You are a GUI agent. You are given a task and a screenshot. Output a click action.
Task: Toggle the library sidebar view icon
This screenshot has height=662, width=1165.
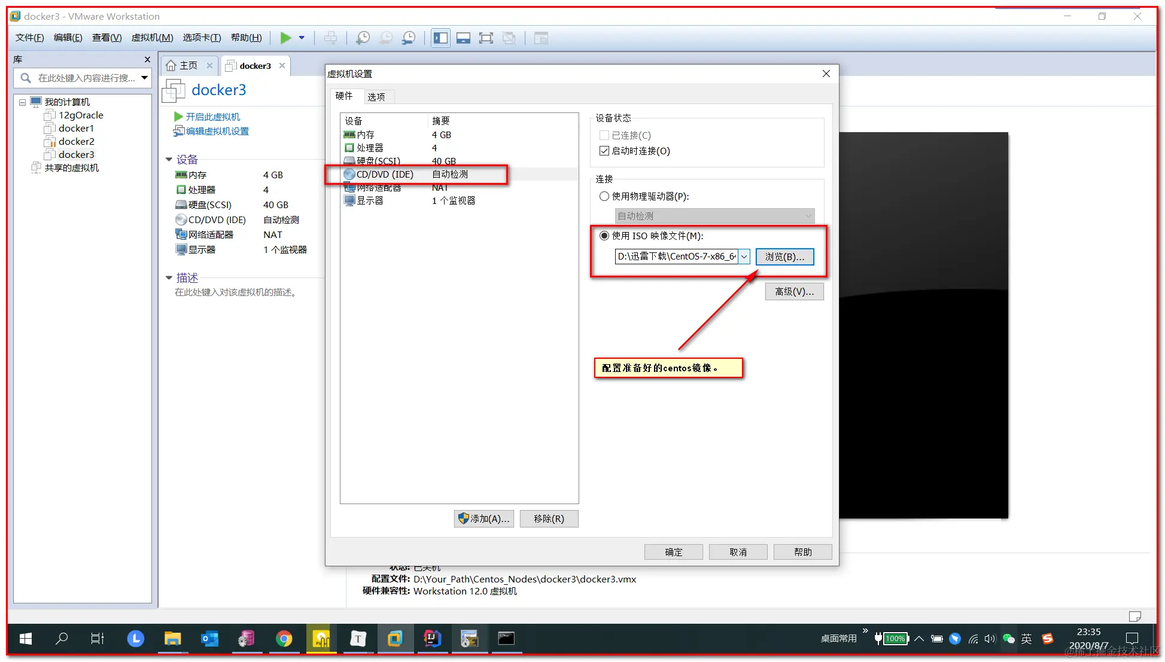click(440, 38)
